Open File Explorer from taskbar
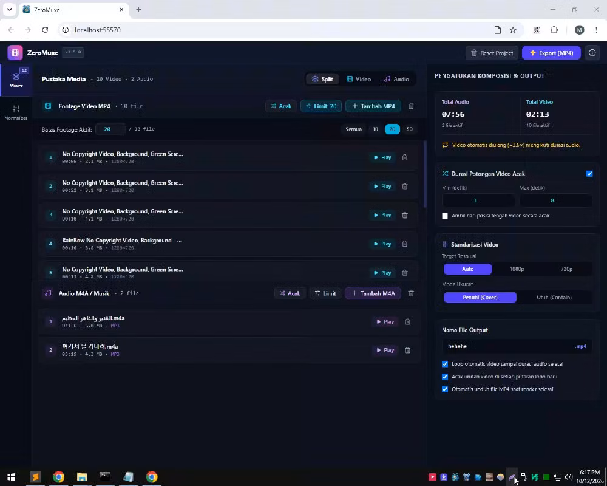 [82, 477]
